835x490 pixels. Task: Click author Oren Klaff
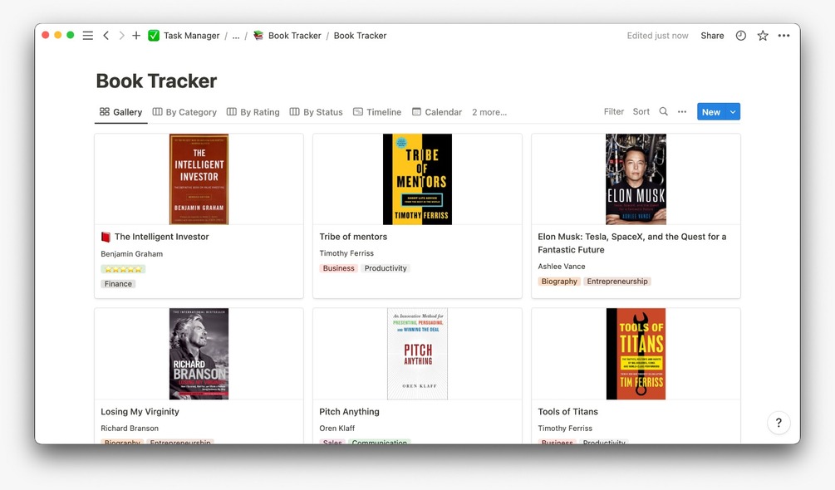[x=337, y=429]
